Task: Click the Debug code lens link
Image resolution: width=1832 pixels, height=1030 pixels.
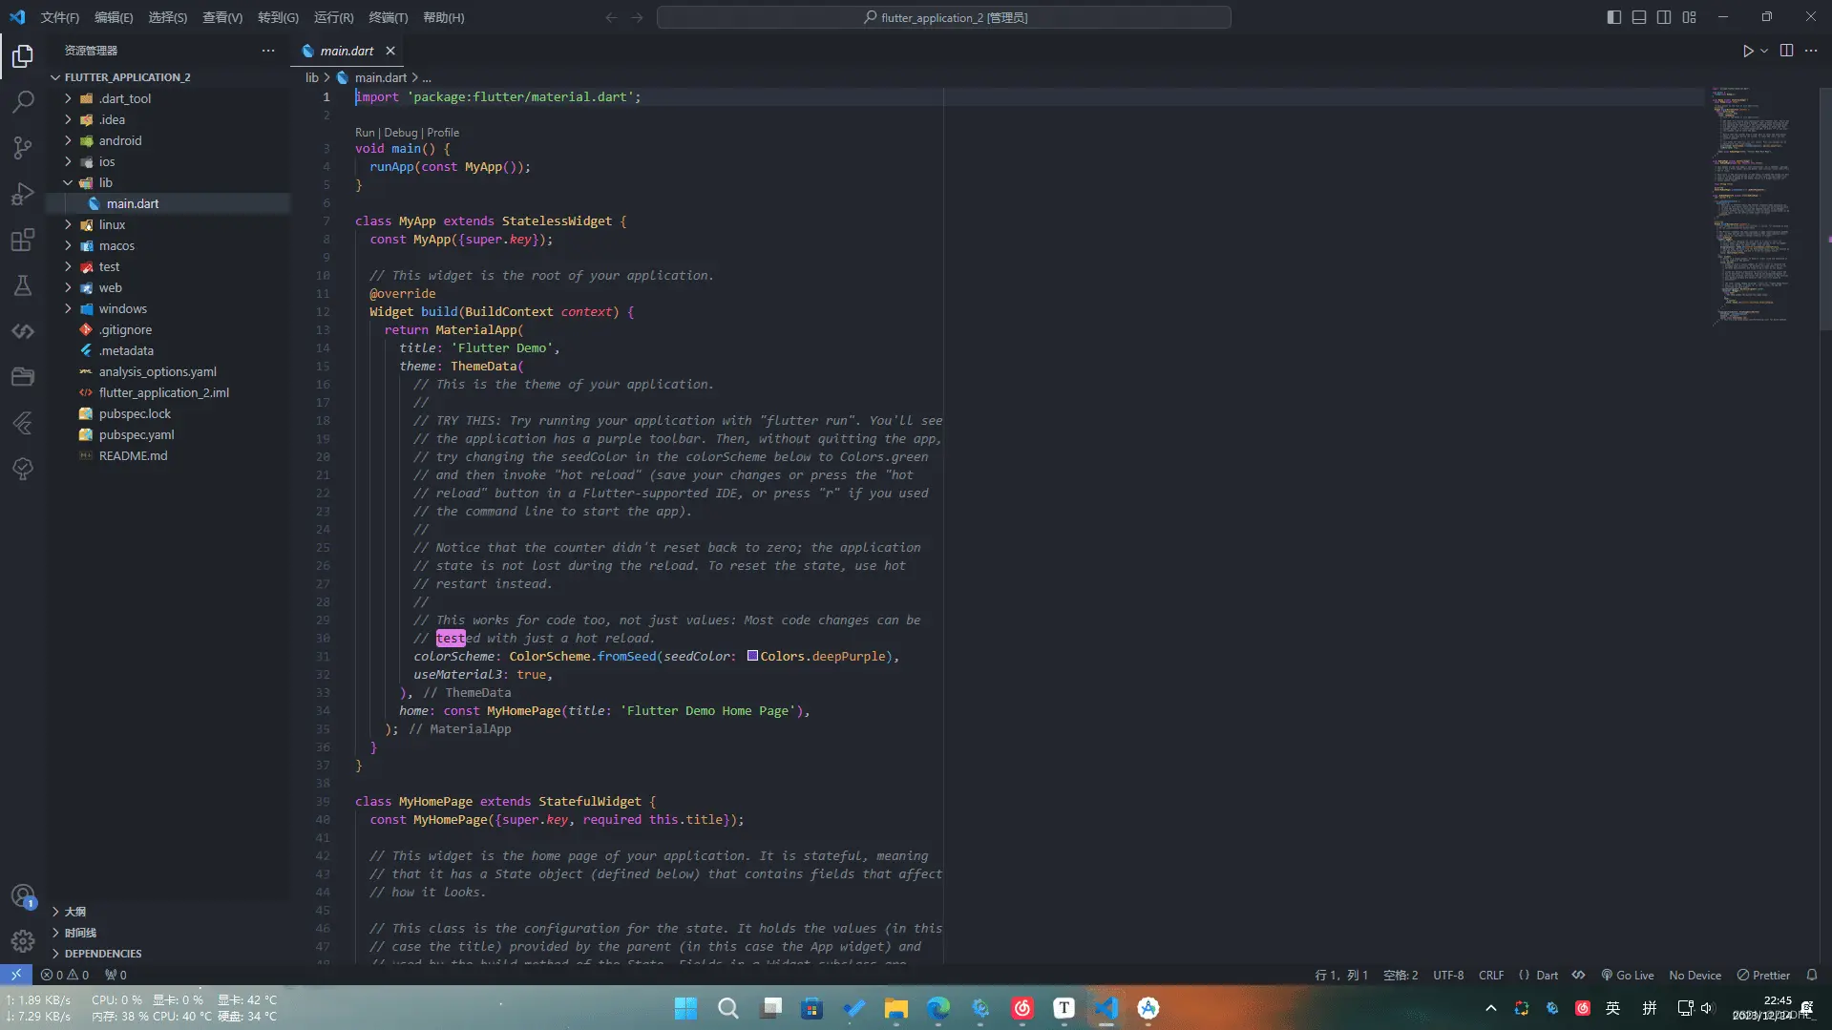Action: coord(400,133)
